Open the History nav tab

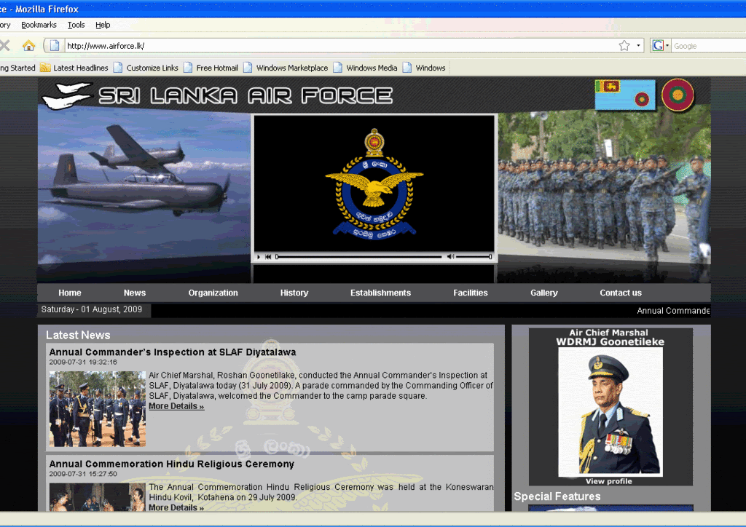pyautogui.click(x=294, y=293)
